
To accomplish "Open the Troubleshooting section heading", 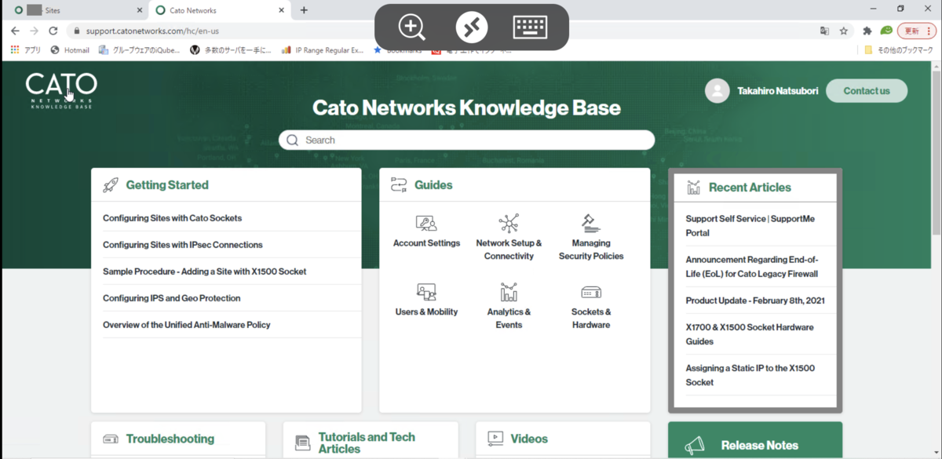I will [x=170, y=439].
